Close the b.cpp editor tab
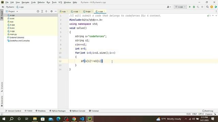This screenshot has height=122, width=218. point(92,11)
